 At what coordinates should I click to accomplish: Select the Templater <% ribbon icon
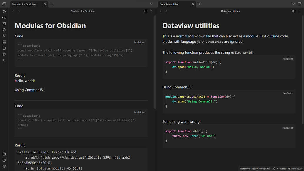pos(4,18)
